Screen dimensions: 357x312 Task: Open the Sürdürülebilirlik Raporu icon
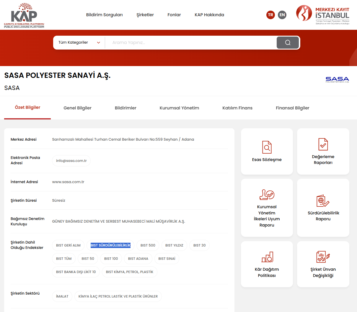coord(323,201)
